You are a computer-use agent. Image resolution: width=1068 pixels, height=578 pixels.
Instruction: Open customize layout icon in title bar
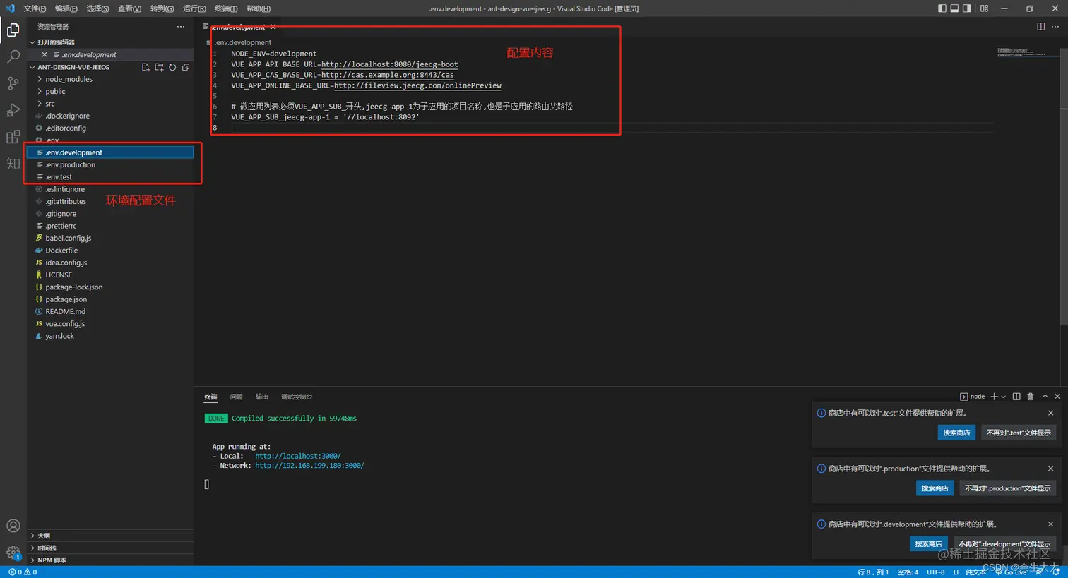pyautogui.click(x=984, y=8)
